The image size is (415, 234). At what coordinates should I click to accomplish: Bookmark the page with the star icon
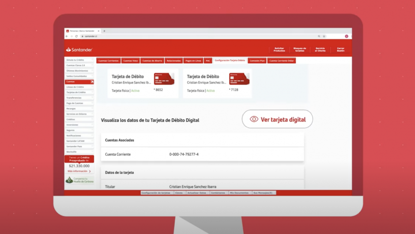click(324, 36)
